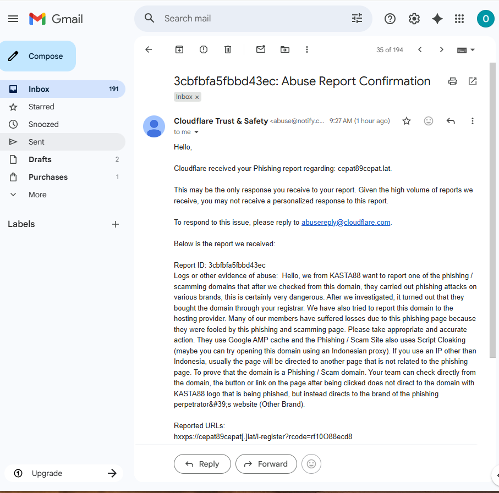Screen dimensions: 499x493
Task: Move email to a folder
Action: pyautogui.click(x=285, y=49)
